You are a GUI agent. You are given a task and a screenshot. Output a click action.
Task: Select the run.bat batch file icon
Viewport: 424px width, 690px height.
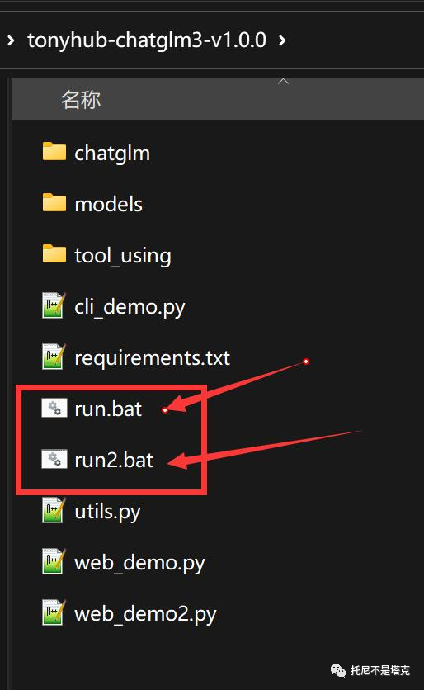[x=54, y=408]
